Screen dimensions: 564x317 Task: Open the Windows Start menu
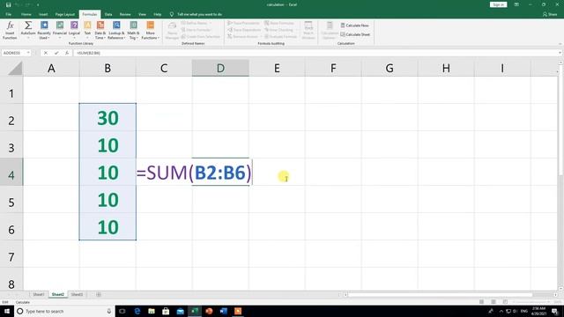click(x=7, y=311)
